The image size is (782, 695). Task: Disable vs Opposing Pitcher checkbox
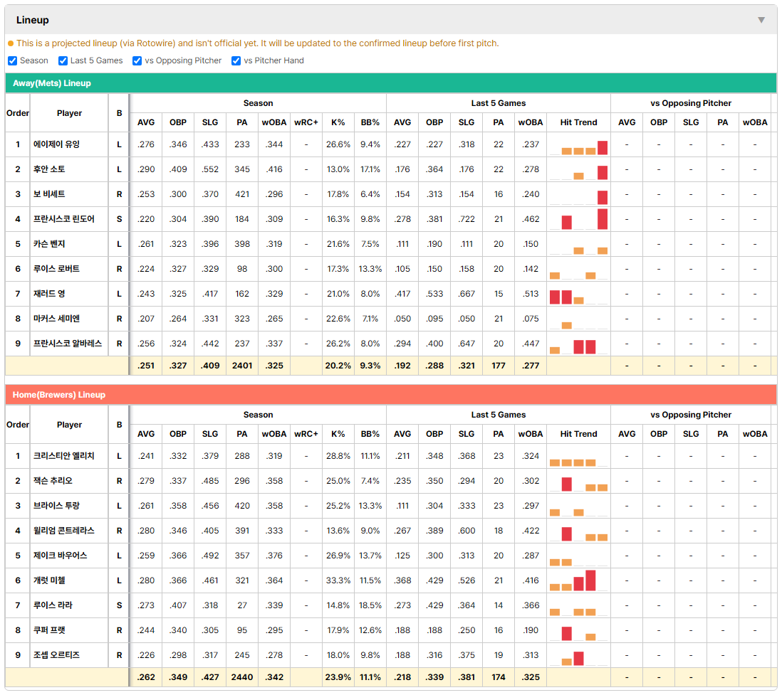[137, 60]
